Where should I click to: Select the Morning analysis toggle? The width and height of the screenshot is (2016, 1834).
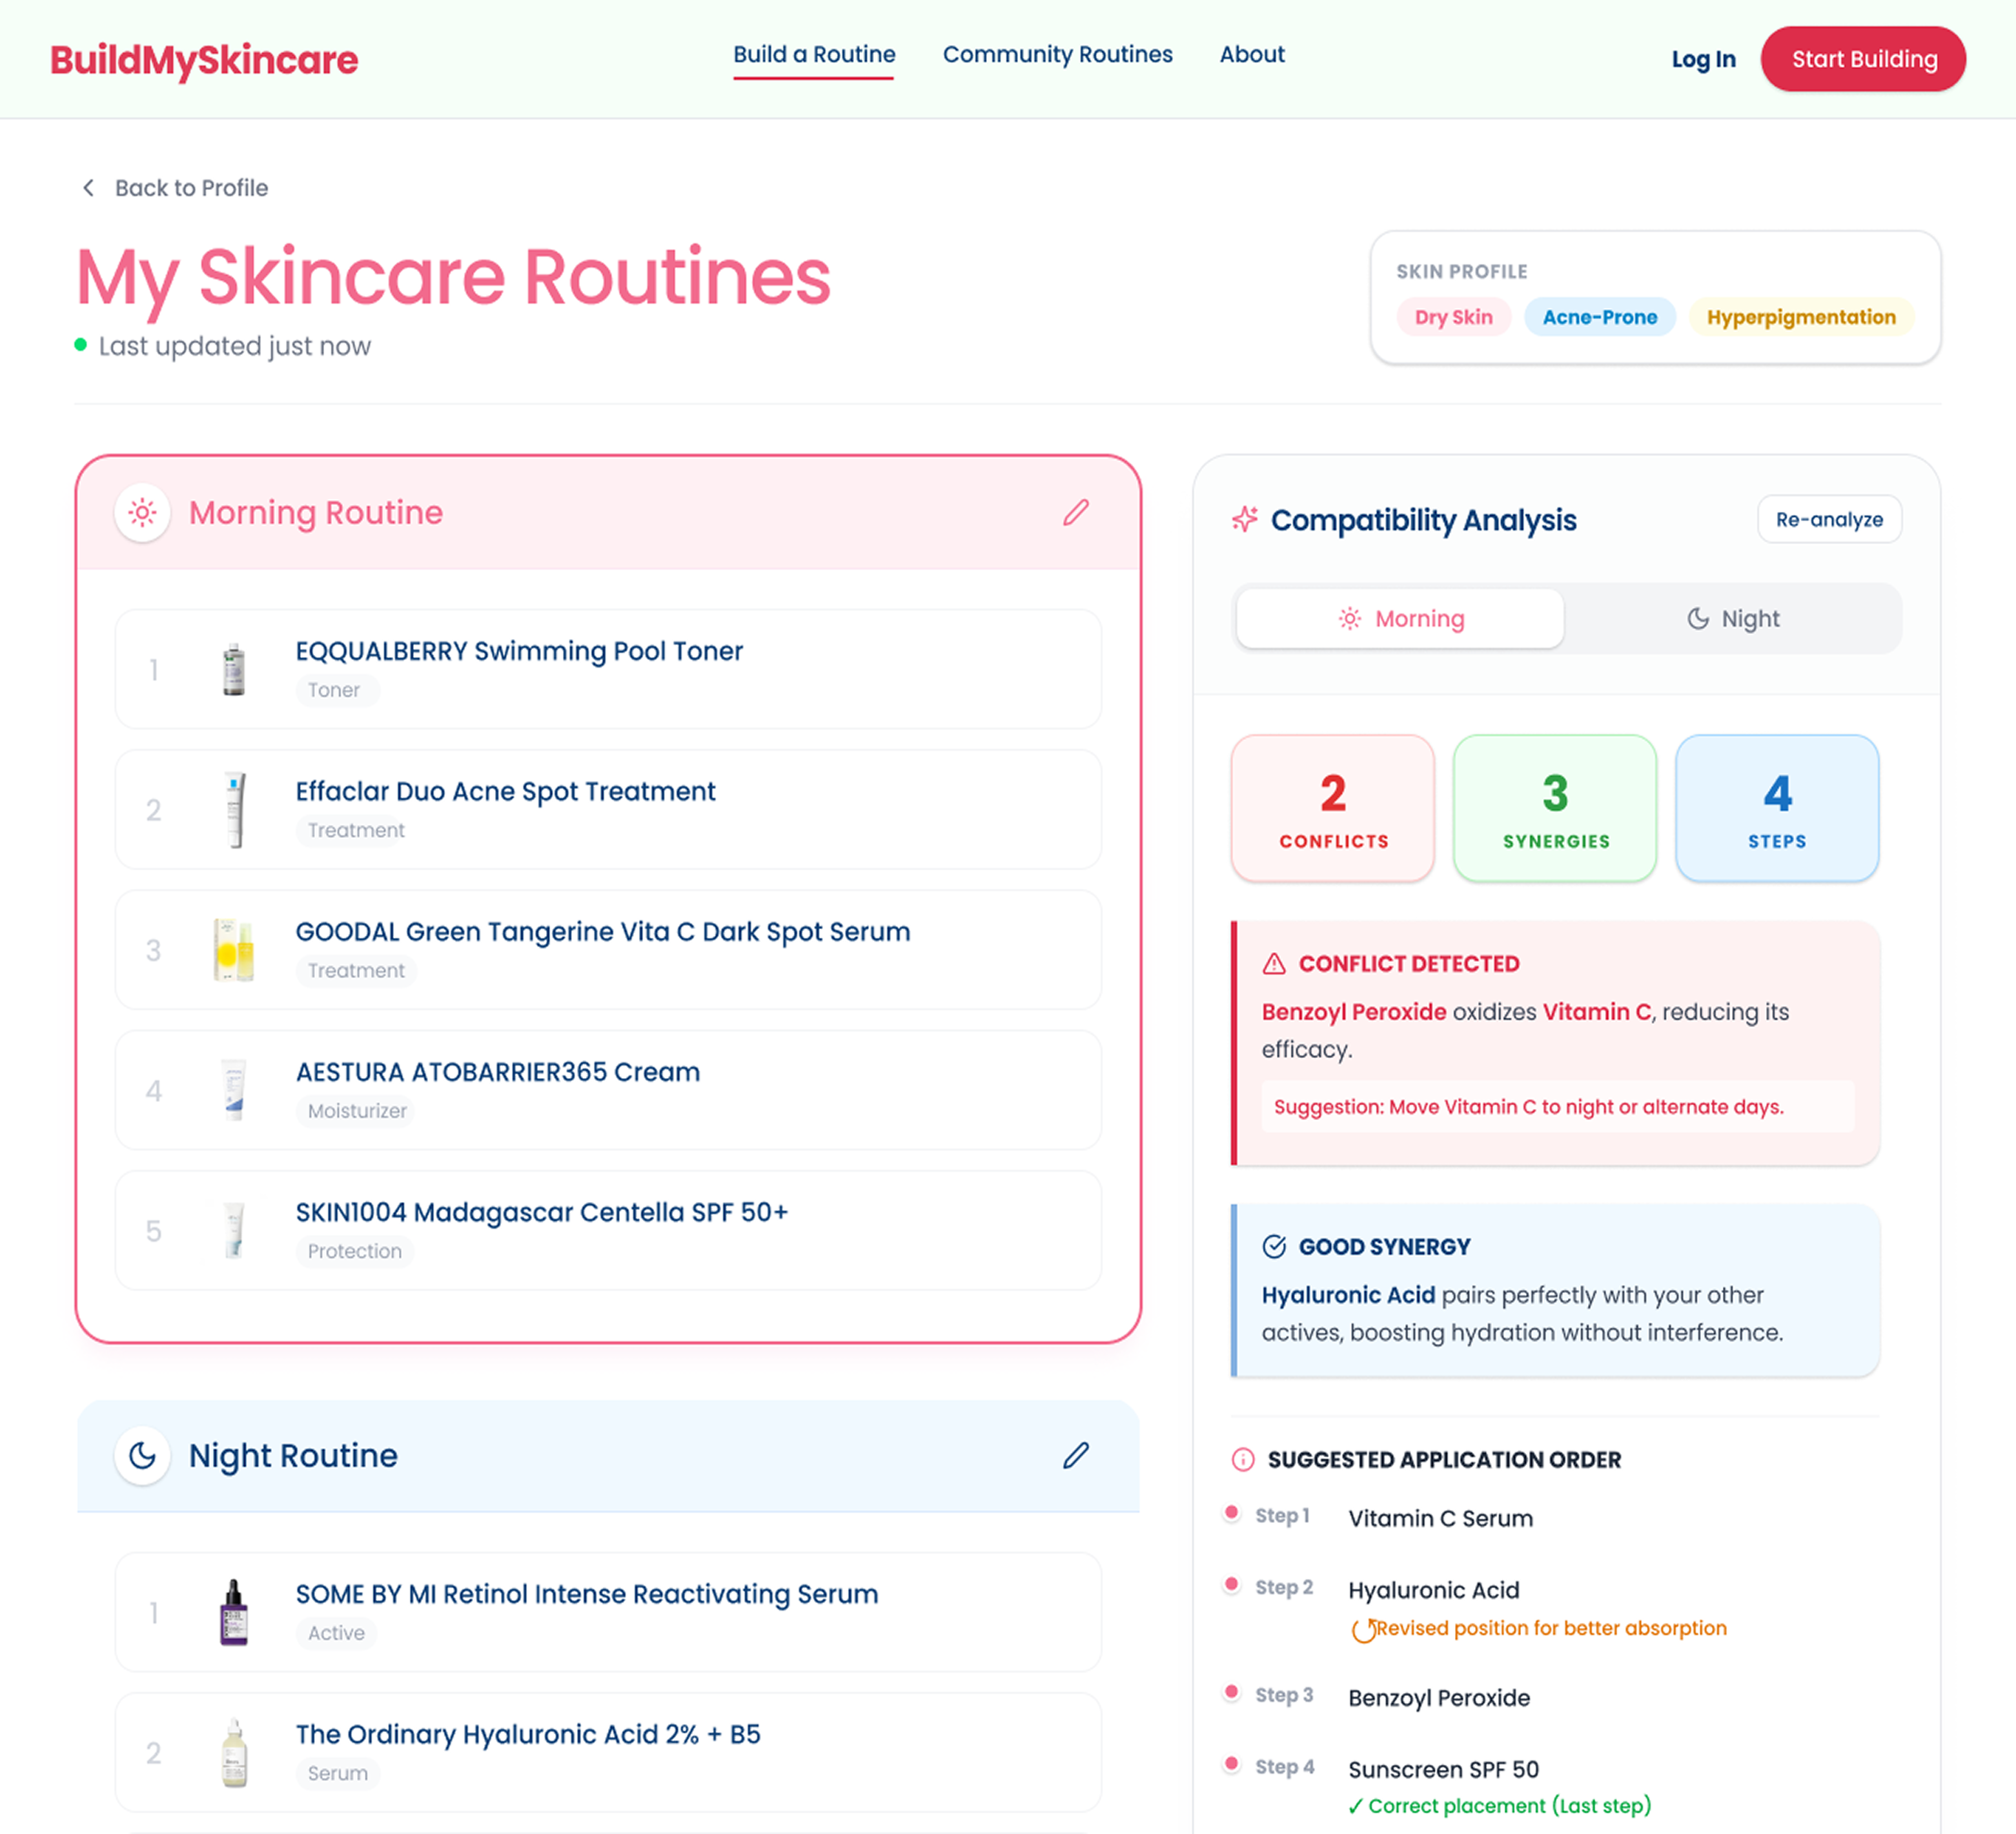click(x=1400, y=619)
